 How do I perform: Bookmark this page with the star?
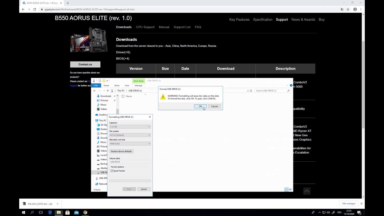(x=348, y=9)
